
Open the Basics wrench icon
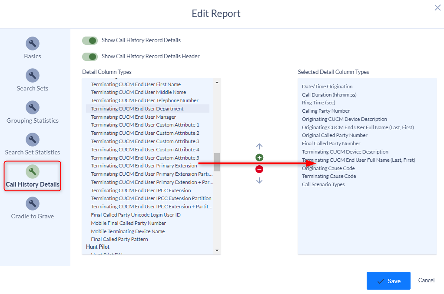[x=33, y=43]
